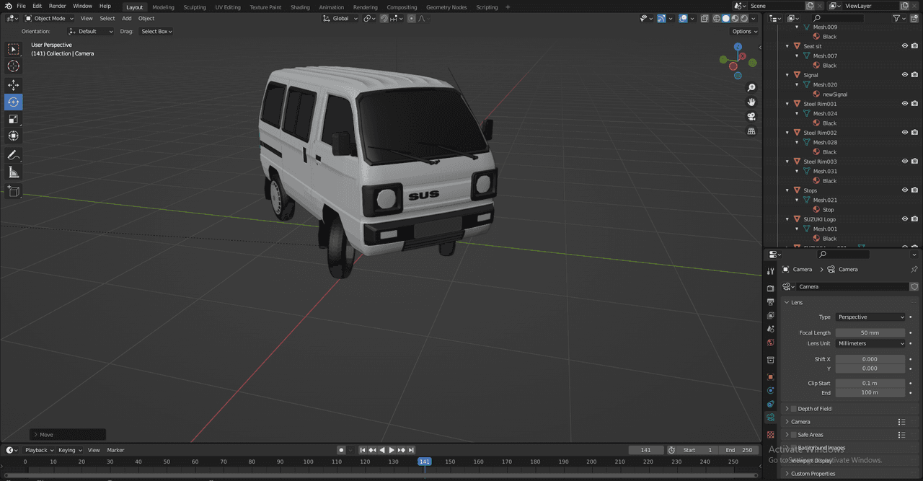Image resolution: width=923 pixels, height=481 pixels.
Task: Switch to rendered viewport shading
Action: 743,18
